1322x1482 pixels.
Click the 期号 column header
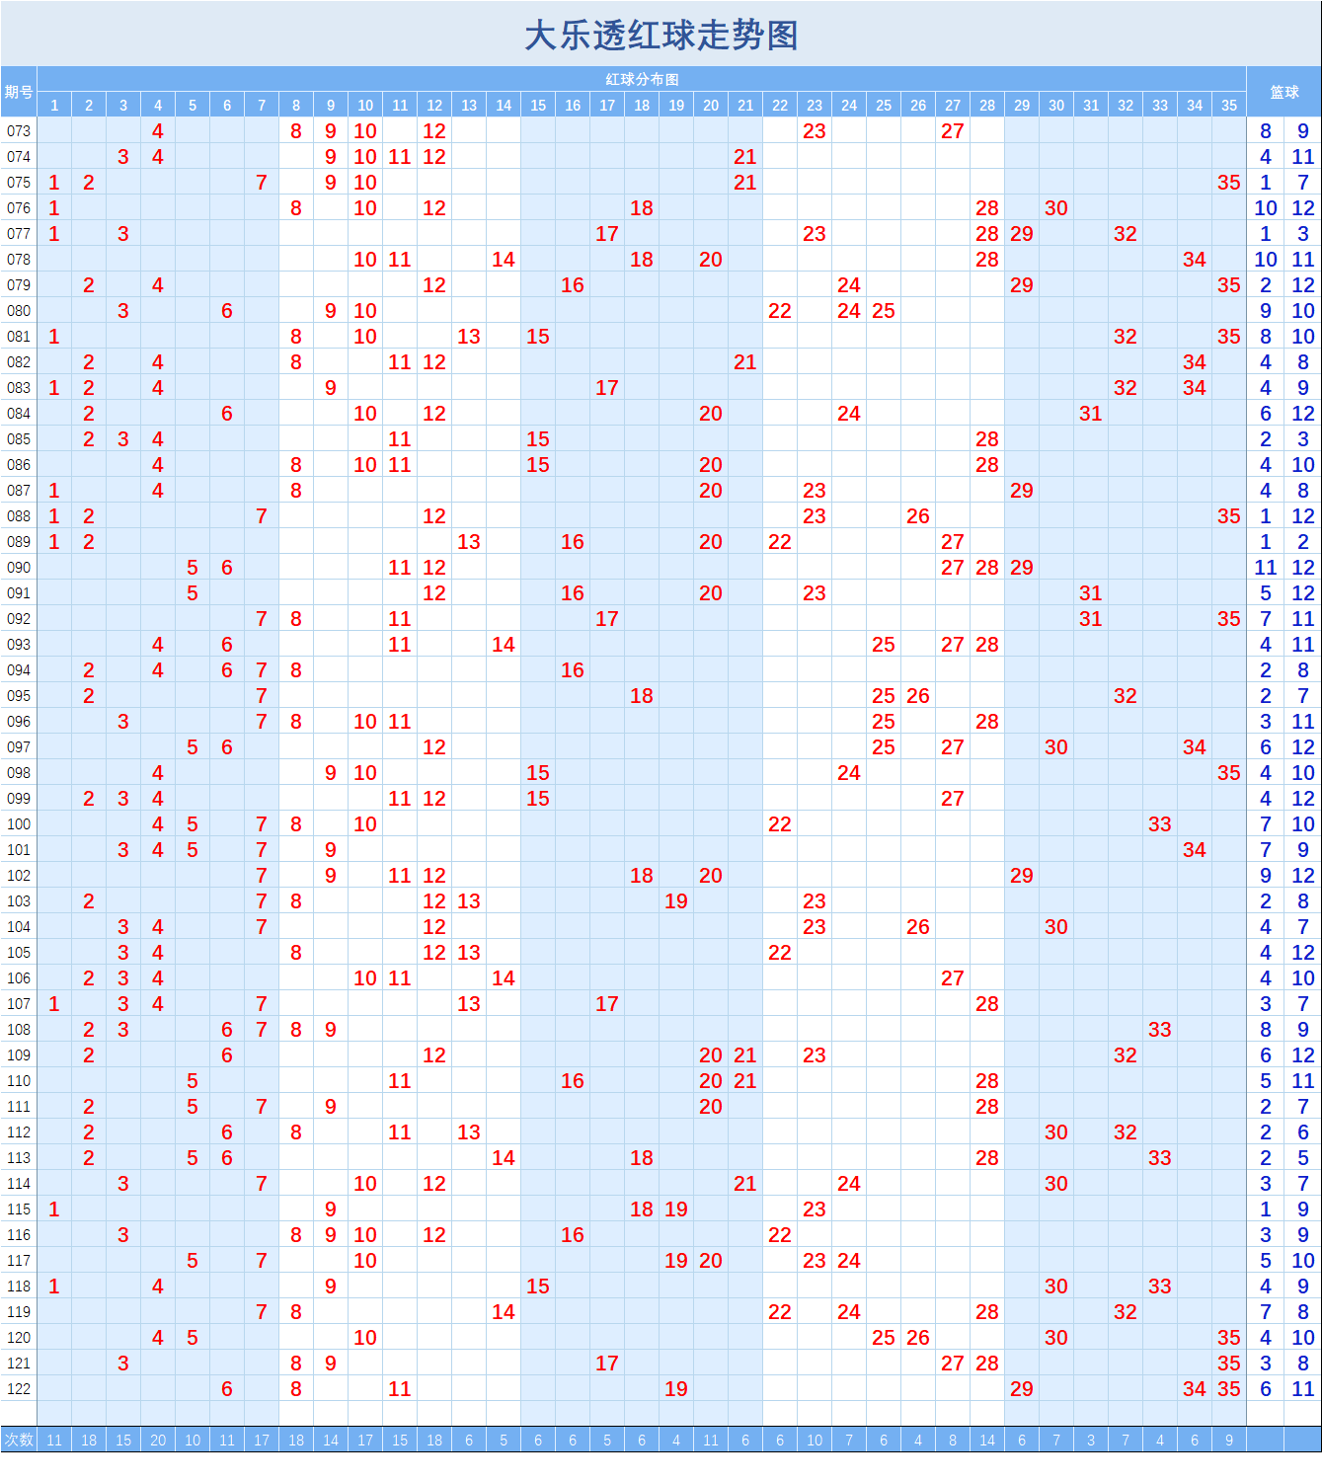click(x=19, y=92)
